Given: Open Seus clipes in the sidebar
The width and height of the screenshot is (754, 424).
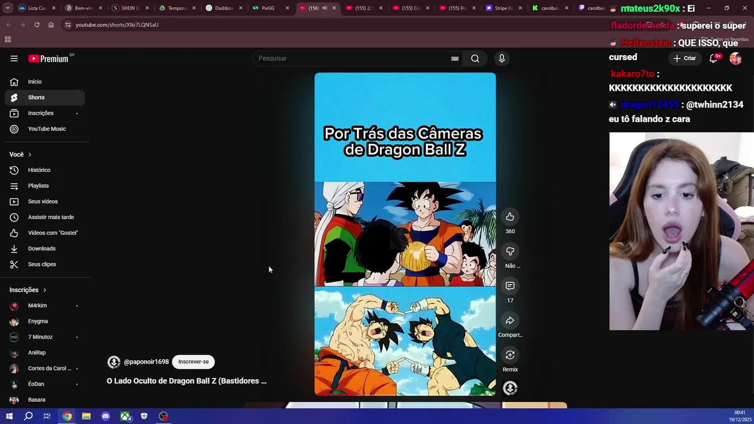Looking at the screenshot, I should click(x=45, y=264).
